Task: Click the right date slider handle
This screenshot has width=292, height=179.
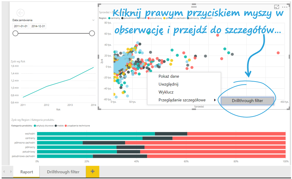Action: 92,33
